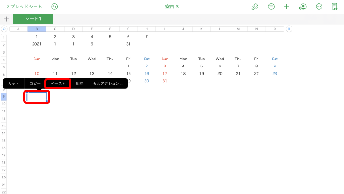Select the cell with blue 23

pyautogui.click(x=275, y=74)
